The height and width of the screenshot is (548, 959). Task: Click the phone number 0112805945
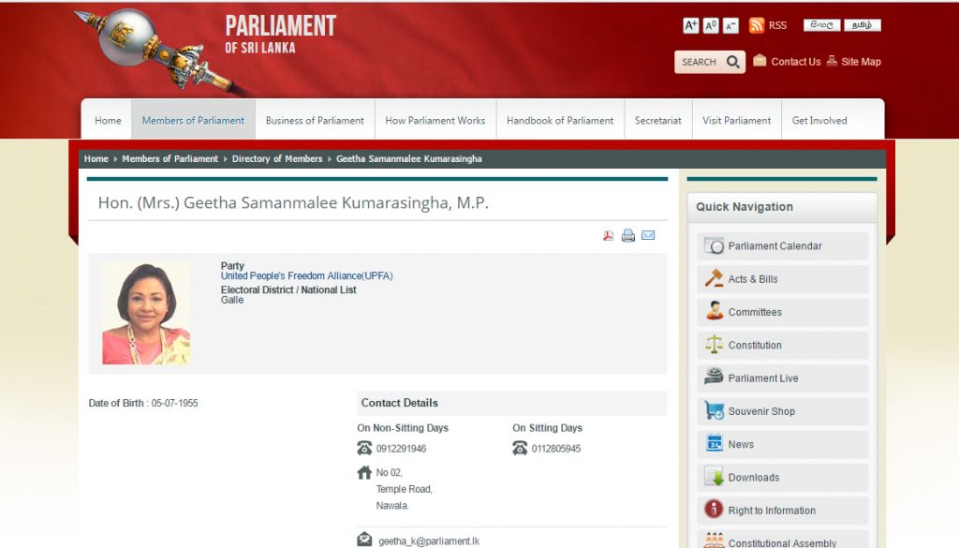point(556,449)
